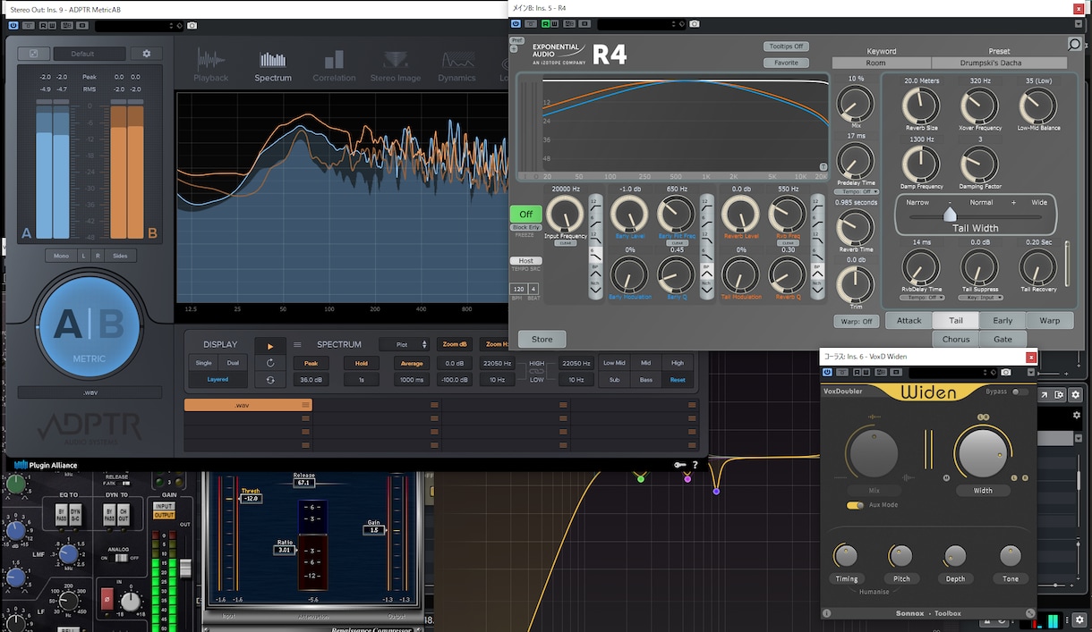Open MetricAB settings gear

(147, 54)
